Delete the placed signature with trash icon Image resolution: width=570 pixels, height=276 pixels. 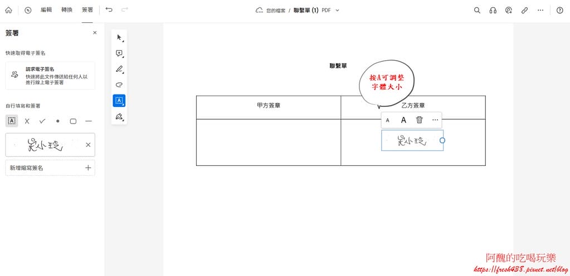(420, 120)
